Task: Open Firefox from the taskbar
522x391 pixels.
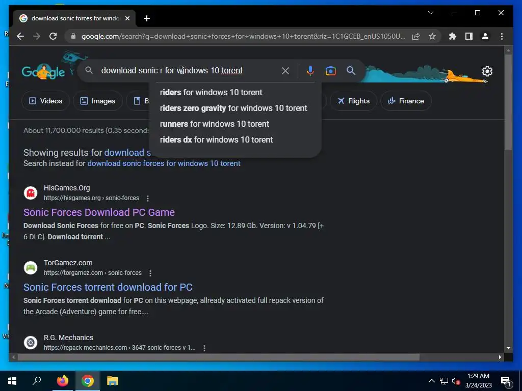Action: coord(62,381)
